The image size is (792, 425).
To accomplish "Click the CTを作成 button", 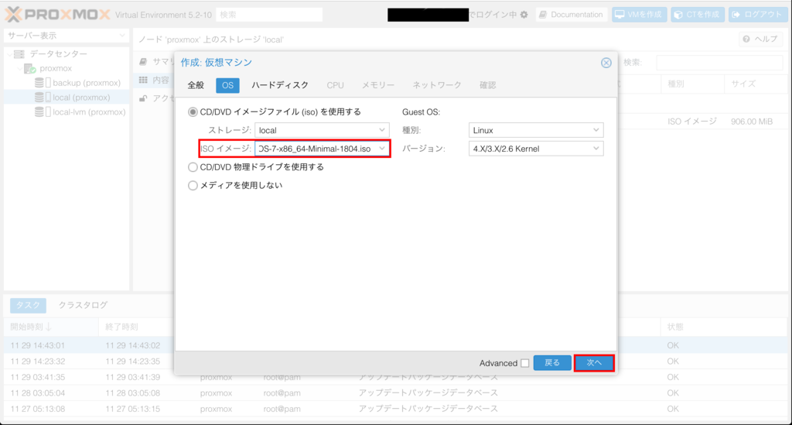I will click(x=697, y=15).
